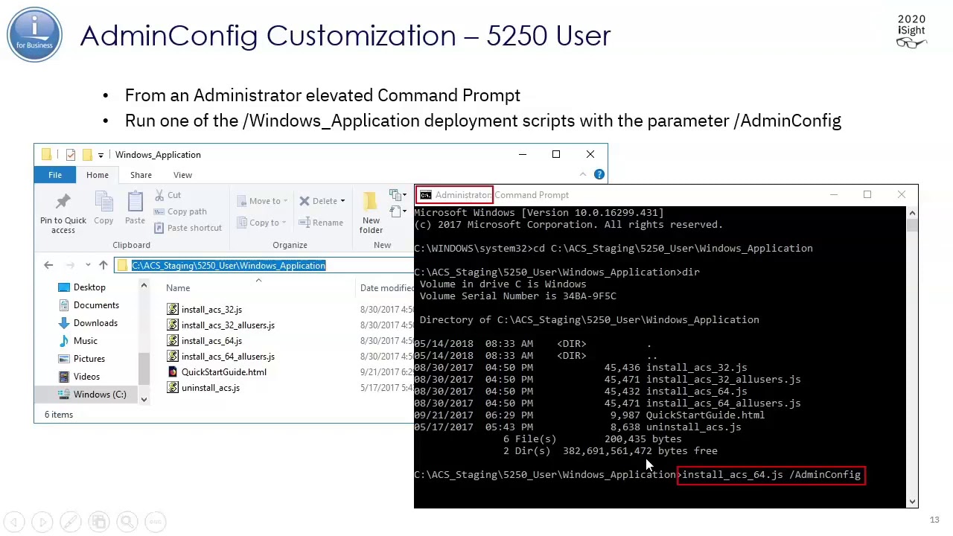Click Command Prompt scrollbar down arrow
953x536 pixels.
[912, 502]
